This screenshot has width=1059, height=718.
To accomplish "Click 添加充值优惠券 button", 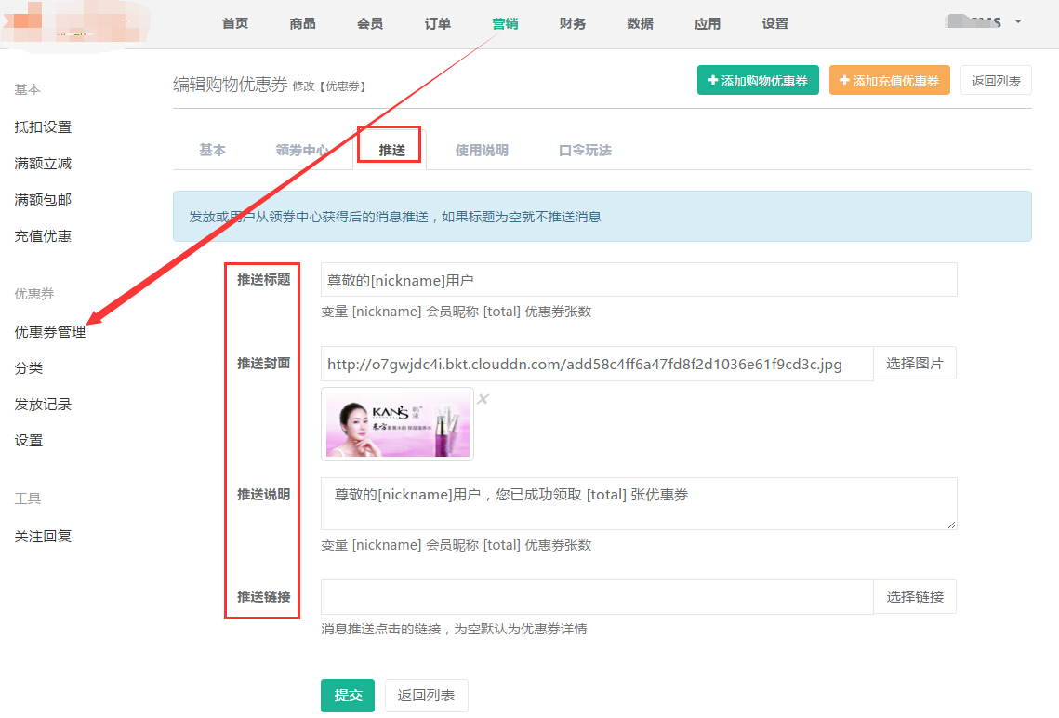I will coord(890,81).
